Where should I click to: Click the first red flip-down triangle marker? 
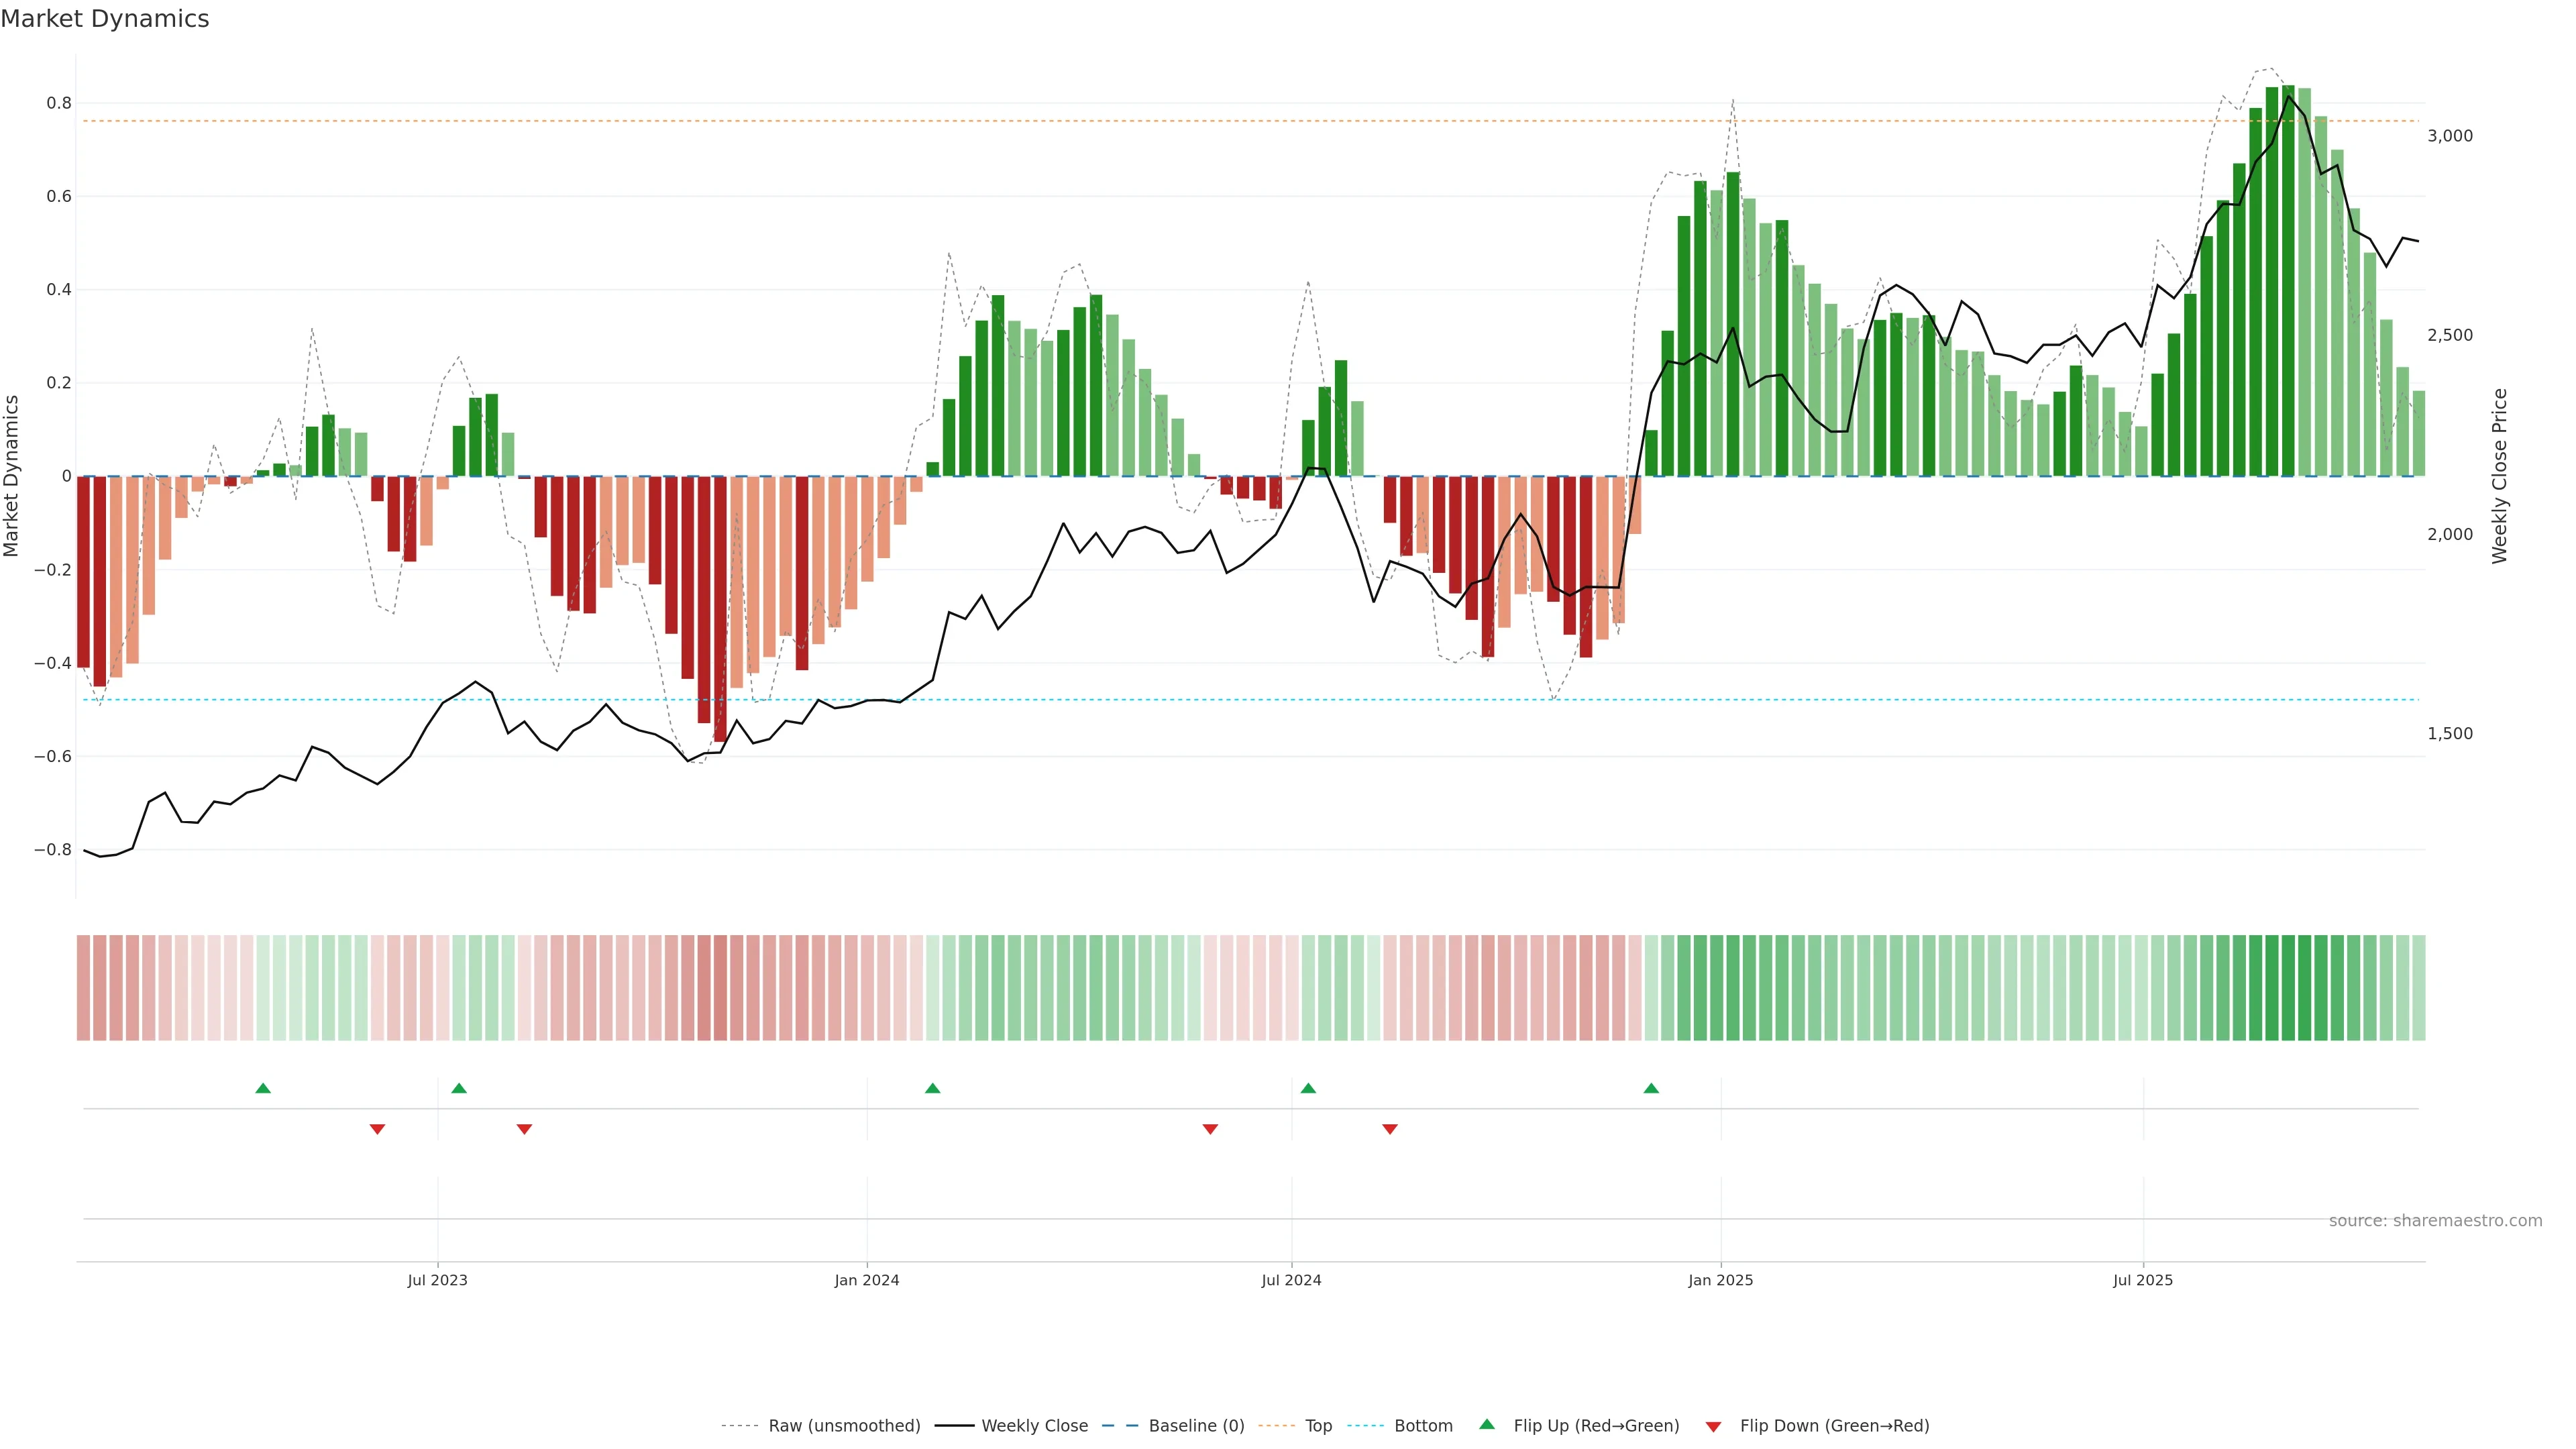377,1129
